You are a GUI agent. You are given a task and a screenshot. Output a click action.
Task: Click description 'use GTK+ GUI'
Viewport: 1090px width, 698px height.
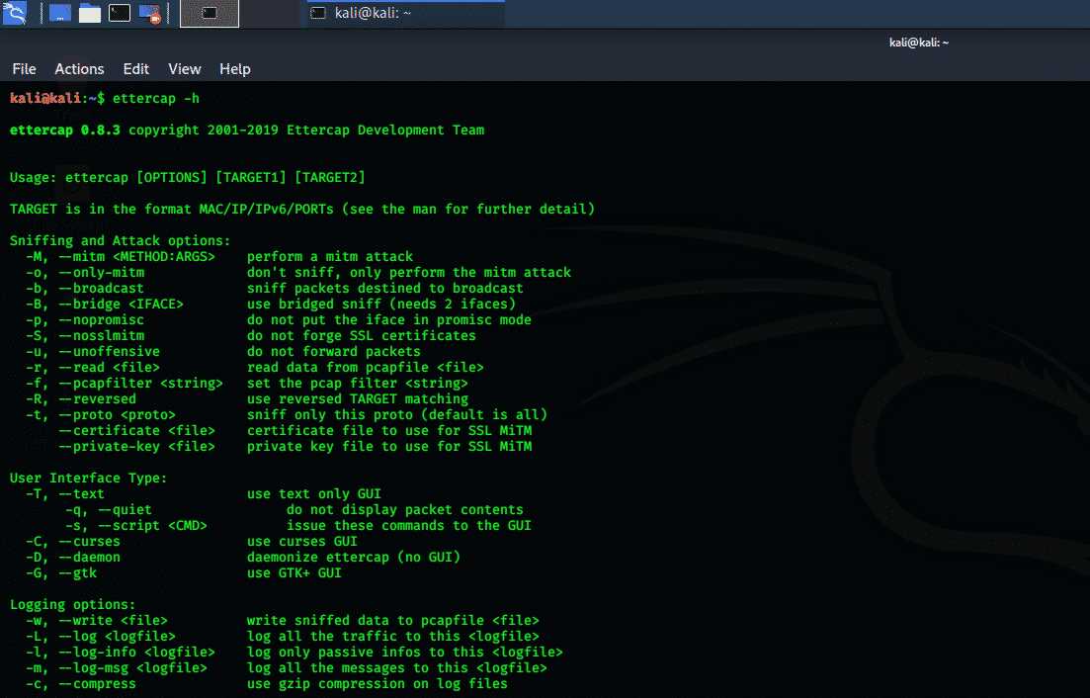pyautogui.click(x=294, y=572)
